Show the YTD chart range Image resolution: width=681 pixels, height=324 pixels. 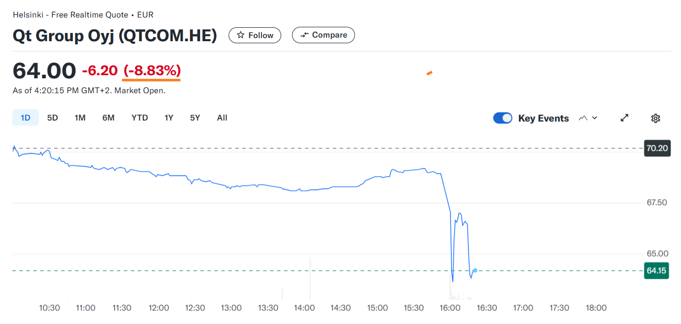(x=140, y=118)
